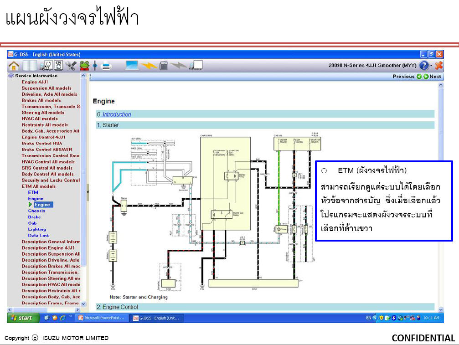The height and width of the screenshot is (345, 459).
Task: Select Driveline, Axle All models
Action: 50,94
